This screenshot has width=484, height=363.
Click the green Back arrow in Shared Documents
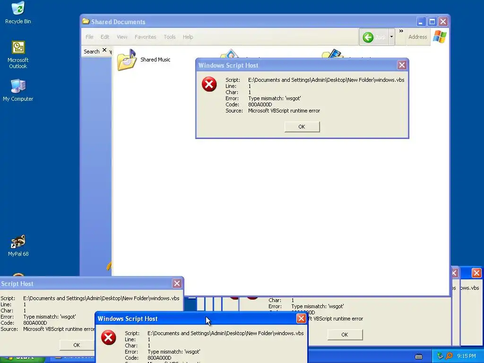pyautogui.click(x=368, y=37)
